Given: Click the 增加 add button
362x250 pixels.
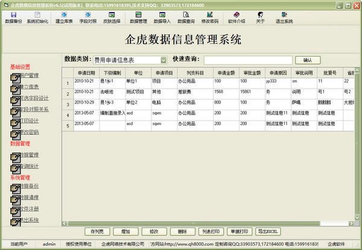Looking at the screenshot, I should coord(125,231).
